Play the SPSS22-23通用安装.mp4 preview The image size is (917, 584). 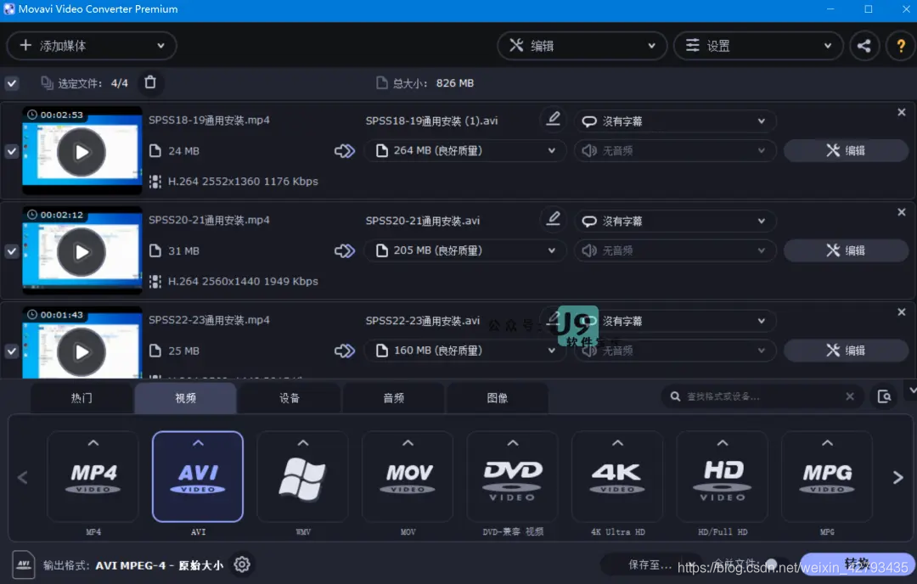(x=82, y=352)
